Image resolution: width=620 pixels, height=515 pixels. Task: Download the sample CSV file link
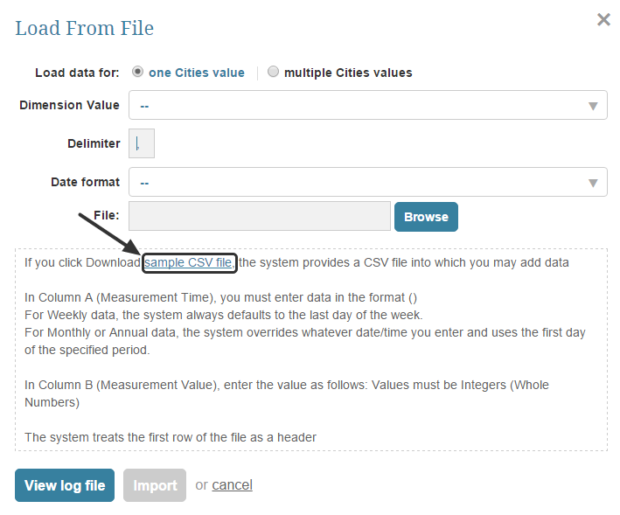(189, 262)
